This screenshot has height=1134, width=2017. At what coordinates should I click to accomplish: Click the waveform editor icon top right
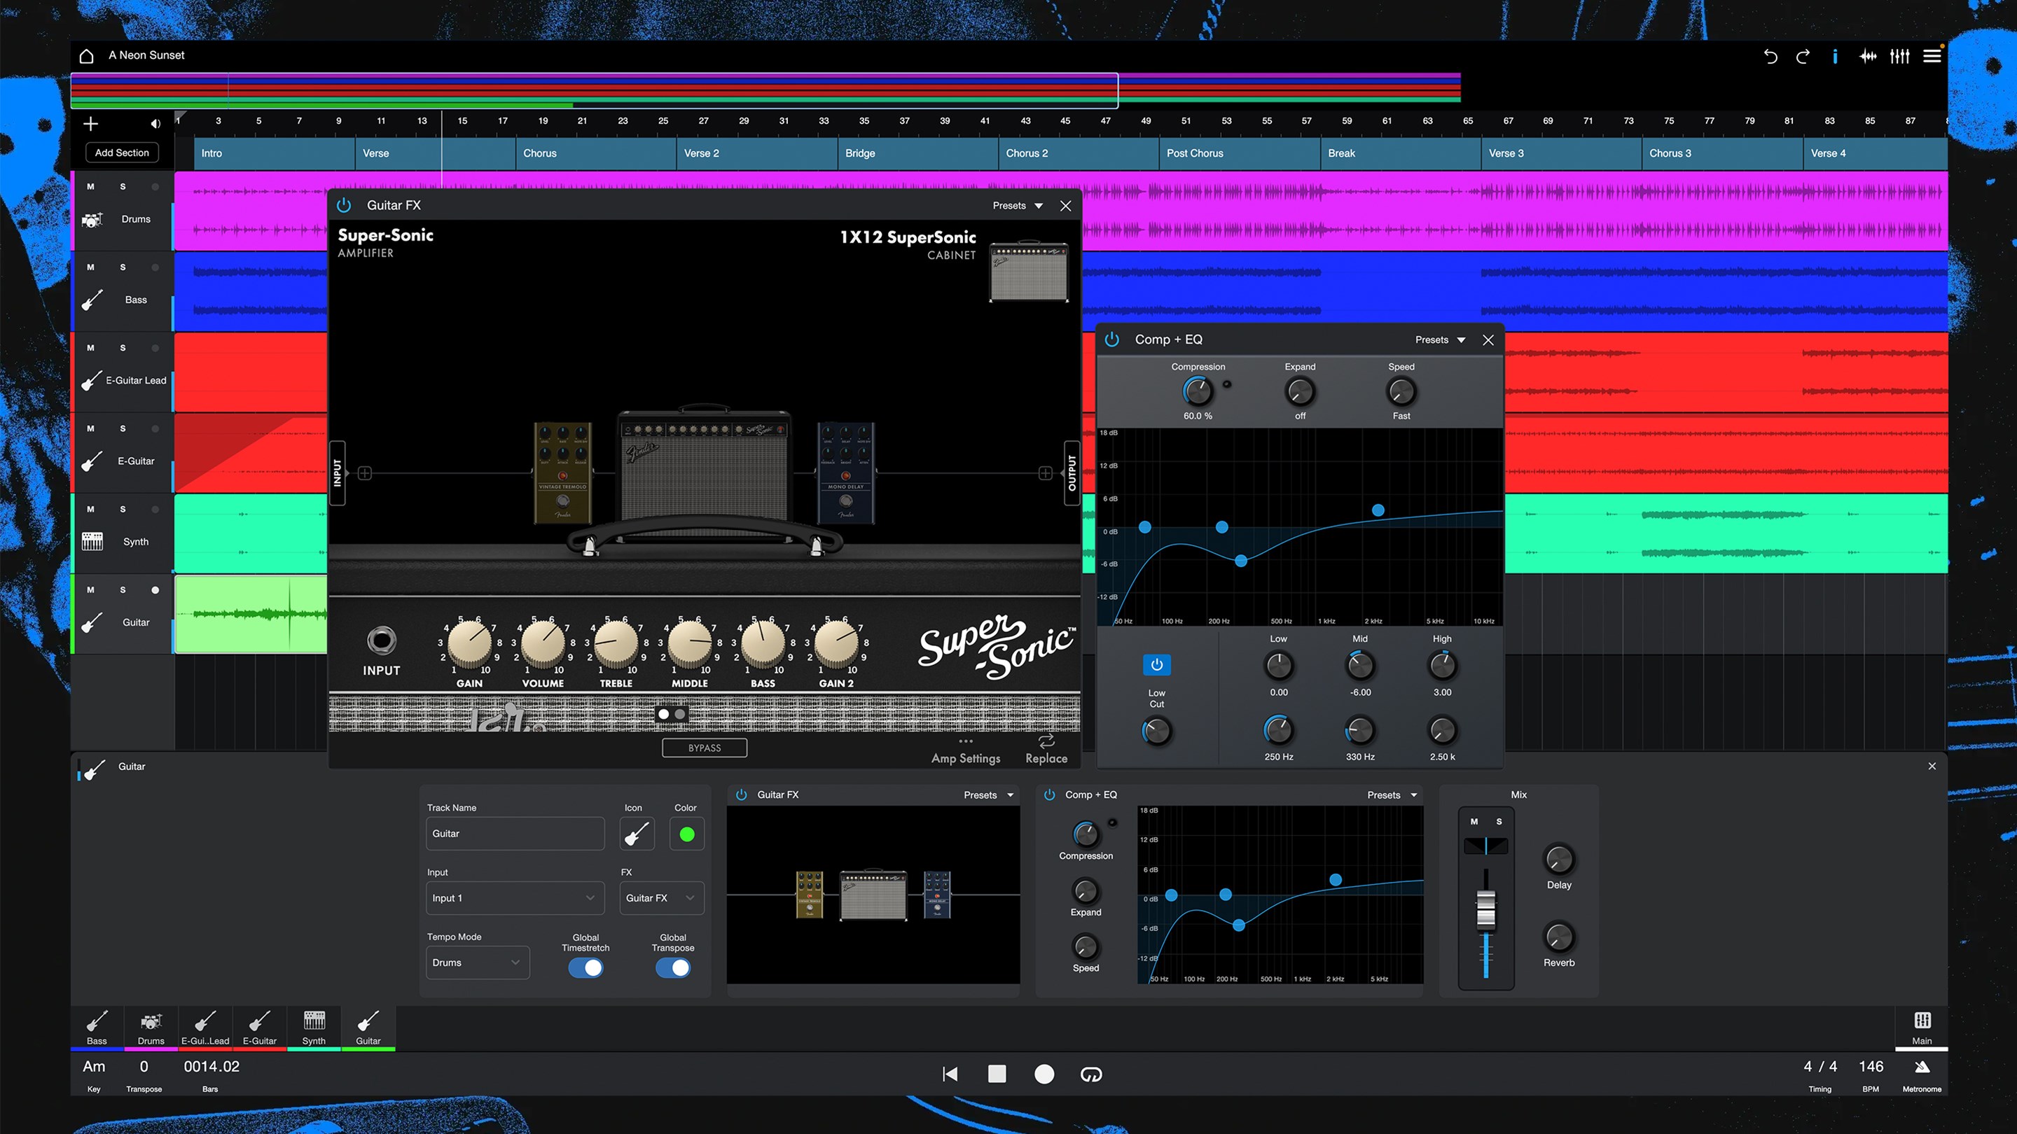1869,55
